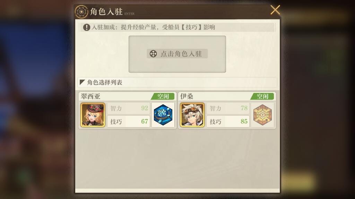Click the 角色选择列表 section label
Viewport: 355px width, 199px height.
105,82
